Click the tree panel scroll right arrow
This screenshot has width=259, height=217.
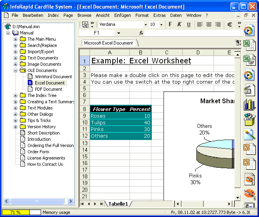[x=70, y=201]
